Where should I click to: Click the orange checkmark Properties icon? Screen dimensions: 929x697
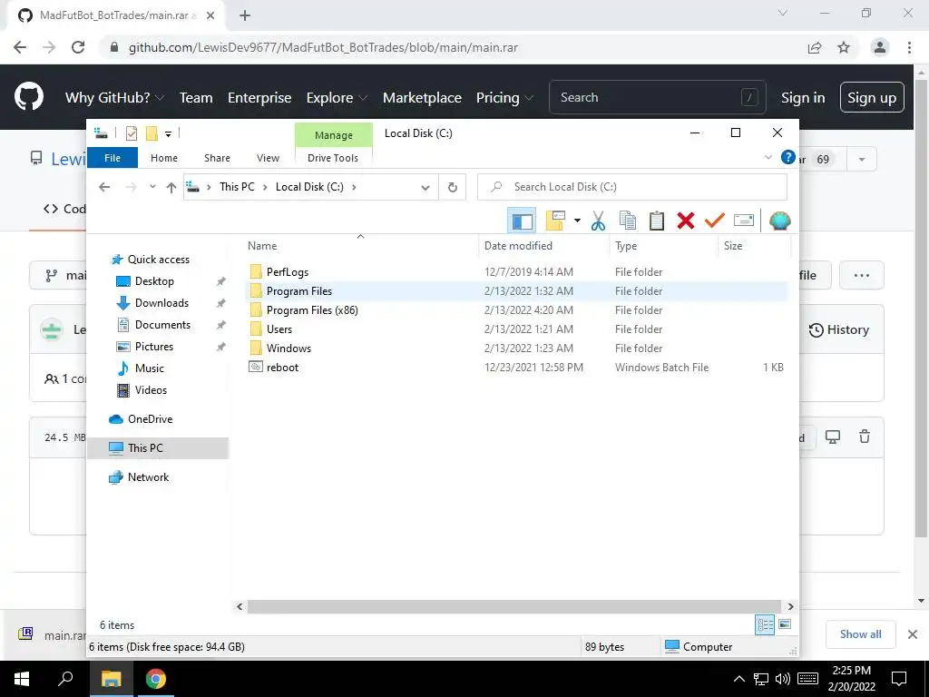pos(715,221)
